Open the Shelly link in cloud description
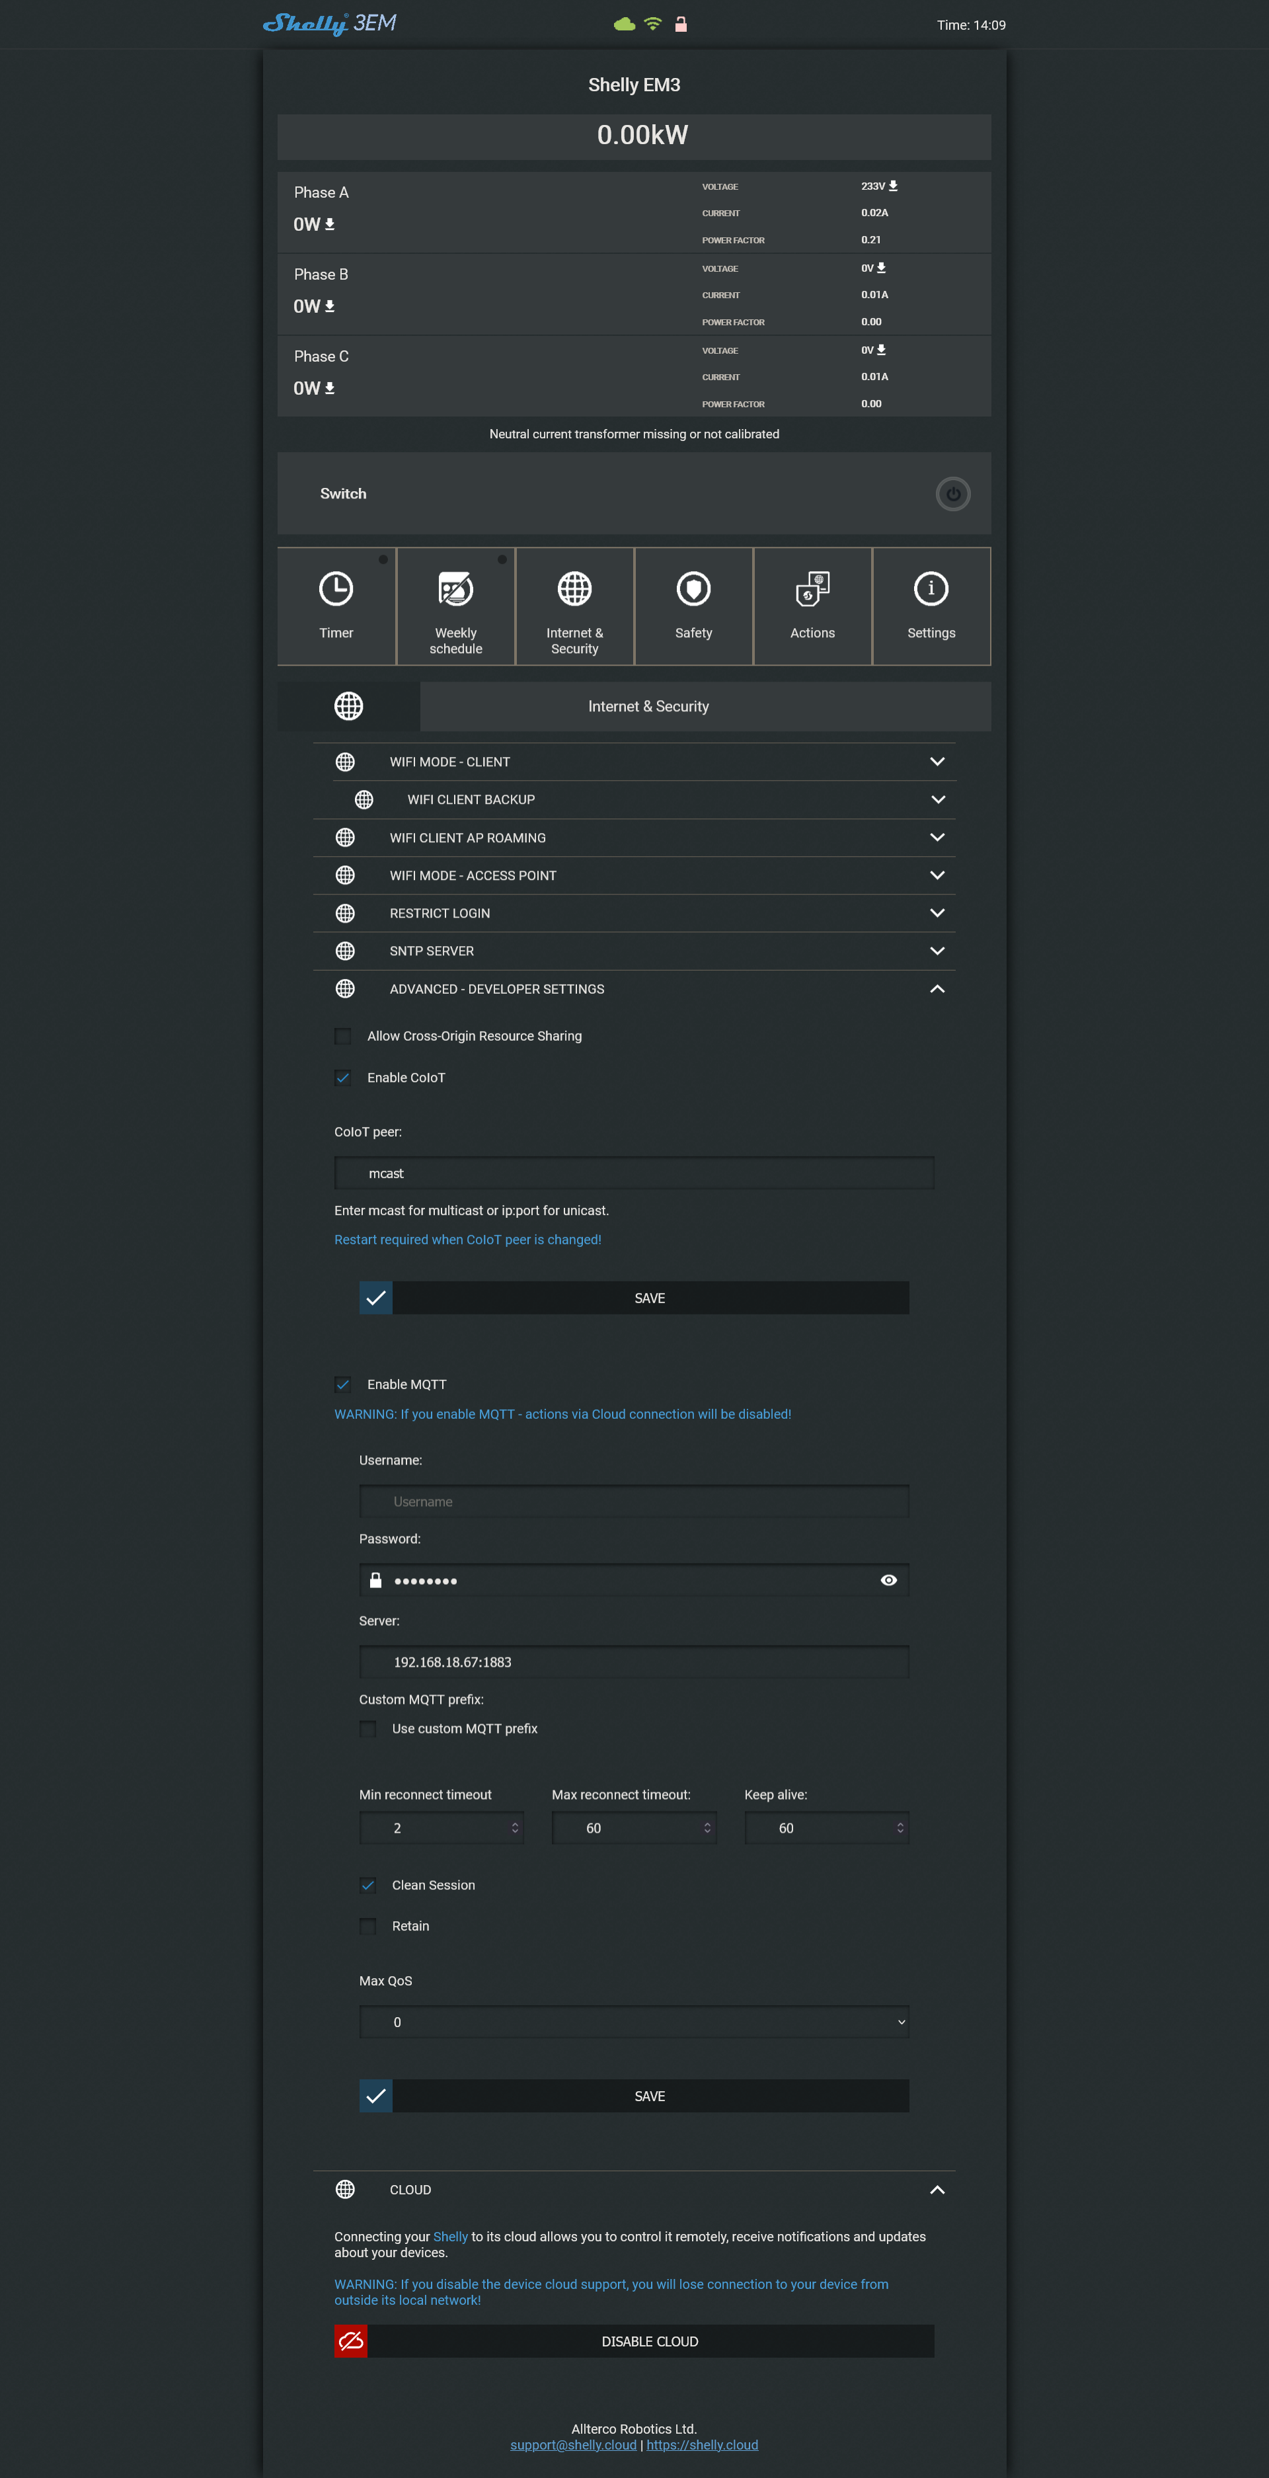This screenshot has width=1269, height=2478. point(450,2237)
